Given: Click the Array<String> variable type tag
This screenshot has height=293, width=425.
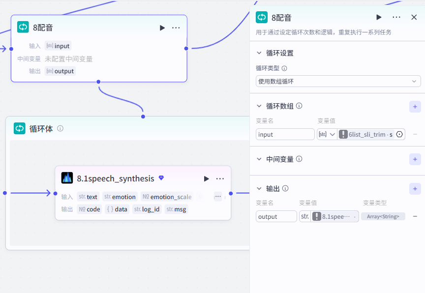Looking at the screenshot, I should click(383, 216).
